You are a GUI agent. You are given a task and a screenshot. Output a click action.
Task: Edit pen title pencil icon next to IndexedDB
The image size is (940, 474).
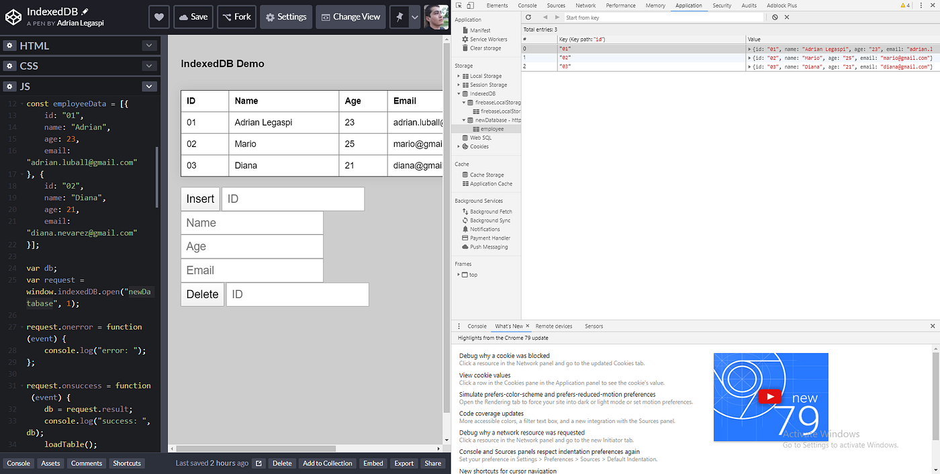(x=85, y=11)
